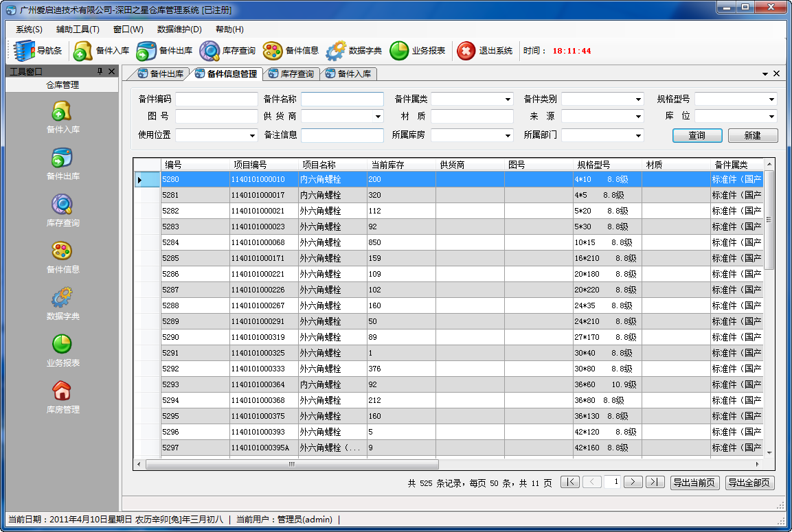Open the 辅助工具(T) menu
This screenshot has width=792, height=532.
(78, 30)
